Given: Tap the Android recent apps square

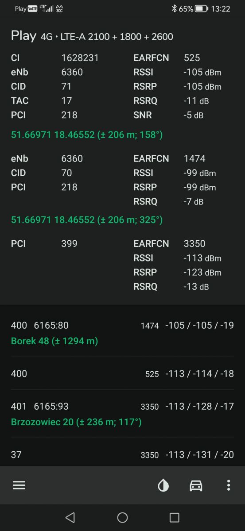Looking at the screenshot, I should point(175,517).
